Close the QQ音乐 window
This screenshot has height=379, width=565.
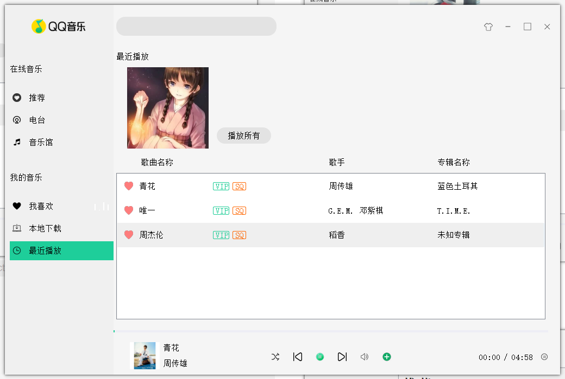tap(547, 27)
